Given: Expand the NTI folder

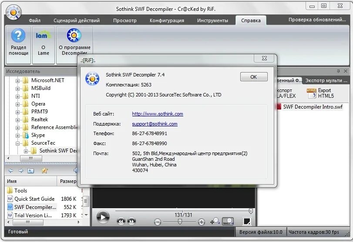Looking at the screenshot, I should tap(17, 96).
